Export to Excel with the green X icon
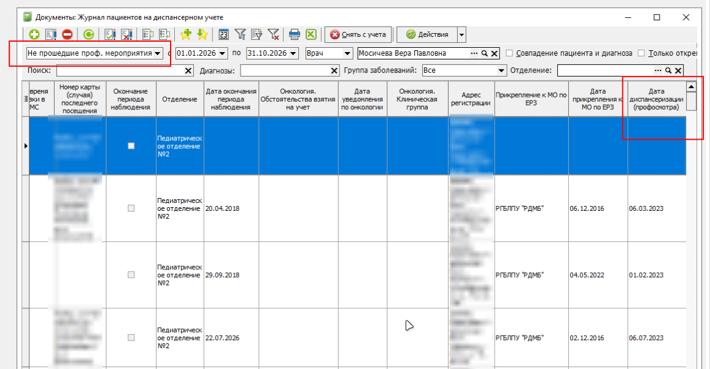The height and width of the screenshot is (369, 710). [311, 34]
